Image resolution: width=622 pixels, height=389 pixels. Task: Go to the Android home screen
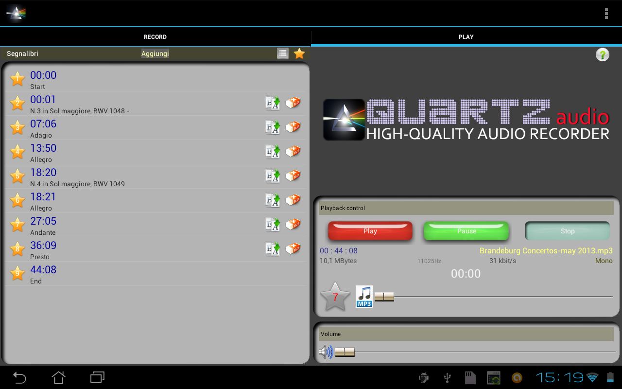pos(58,377)
